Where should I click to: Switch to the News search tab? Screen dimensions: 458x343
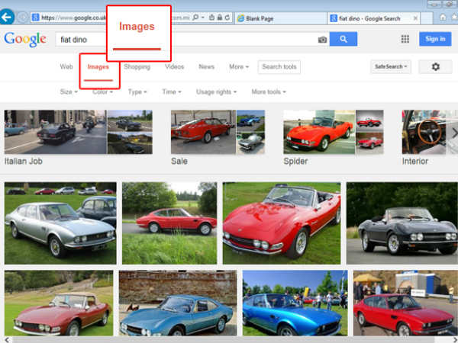pos(207,67)
